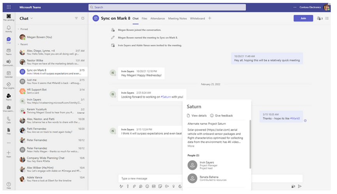
Task: Switch to the Files tab
Action: 145,18
